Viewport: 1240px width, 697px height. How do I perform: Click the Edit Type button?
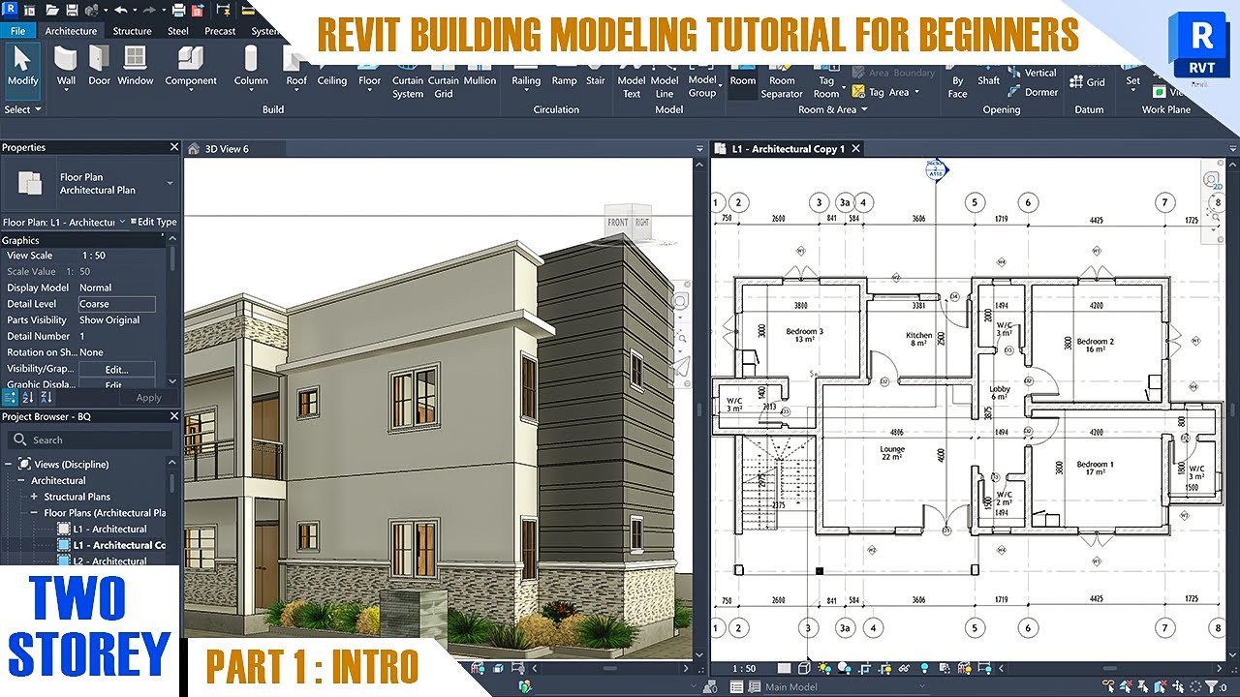[x=154, y=222]
